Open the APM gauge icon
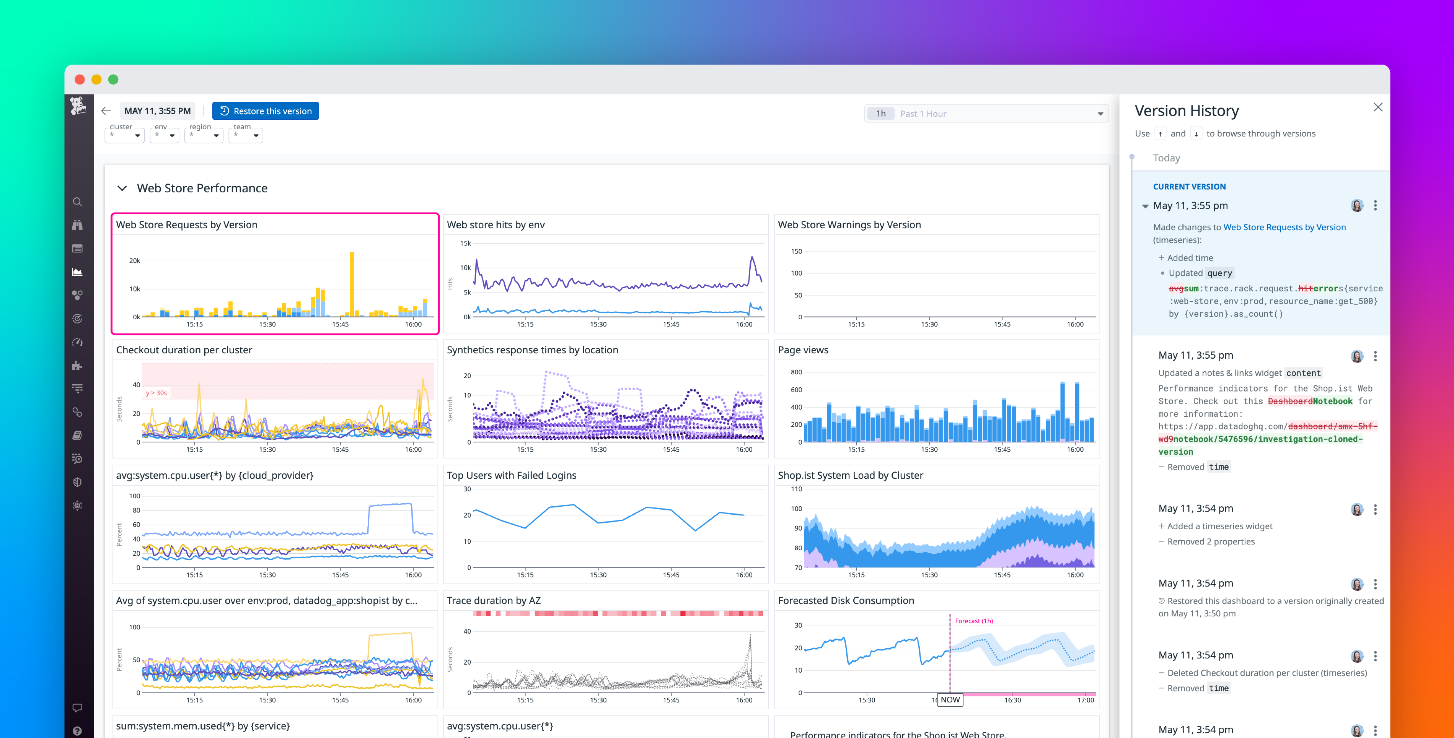This screenshot has height=738, width=1454. 77,342
